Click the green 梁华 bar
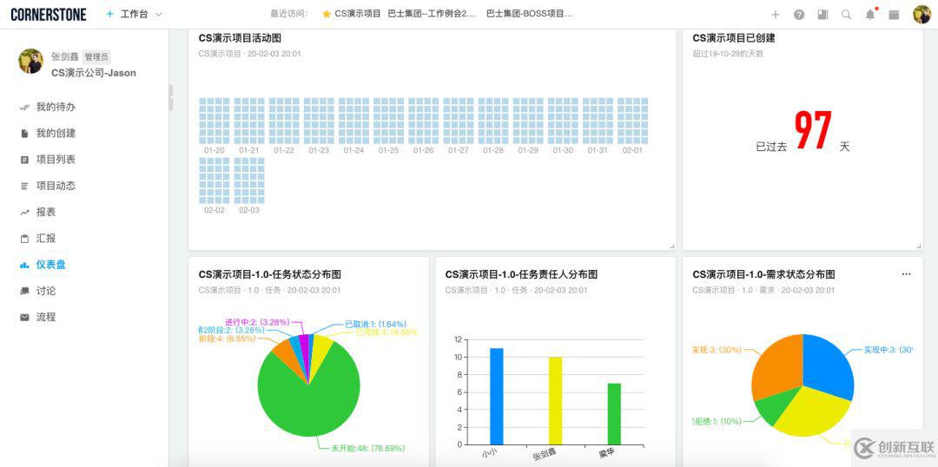938x467 pixels. [614, 414]
